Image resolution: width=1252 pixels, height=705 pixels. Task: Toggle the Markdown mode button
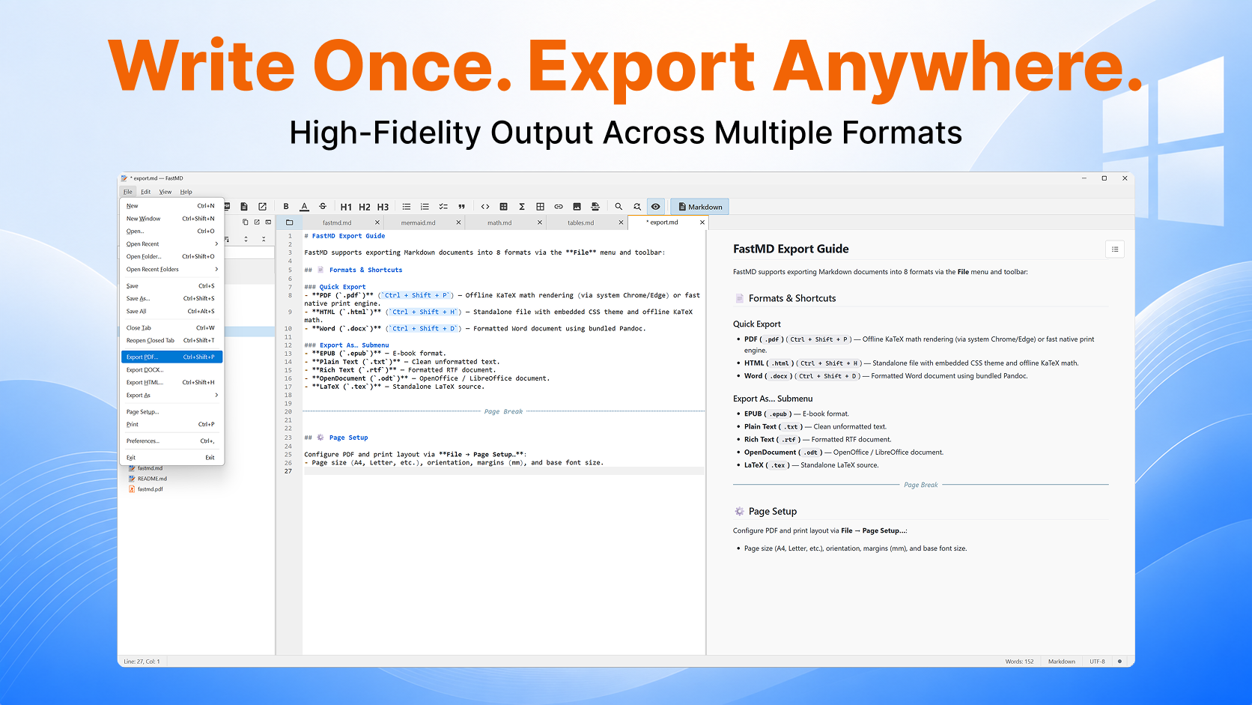pos(700,207)
